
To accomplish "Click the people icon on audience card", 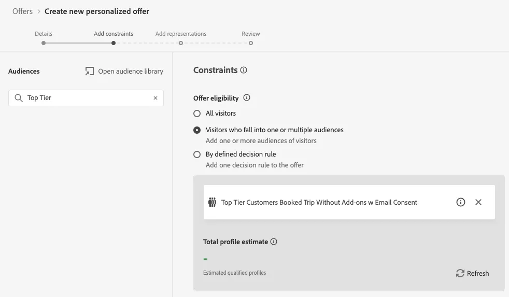I will [212, 202].
